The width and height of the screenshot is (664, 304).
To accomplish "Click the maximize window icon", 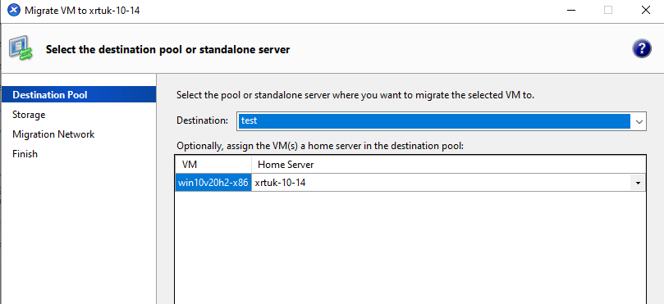I will [x=608, y=10].
